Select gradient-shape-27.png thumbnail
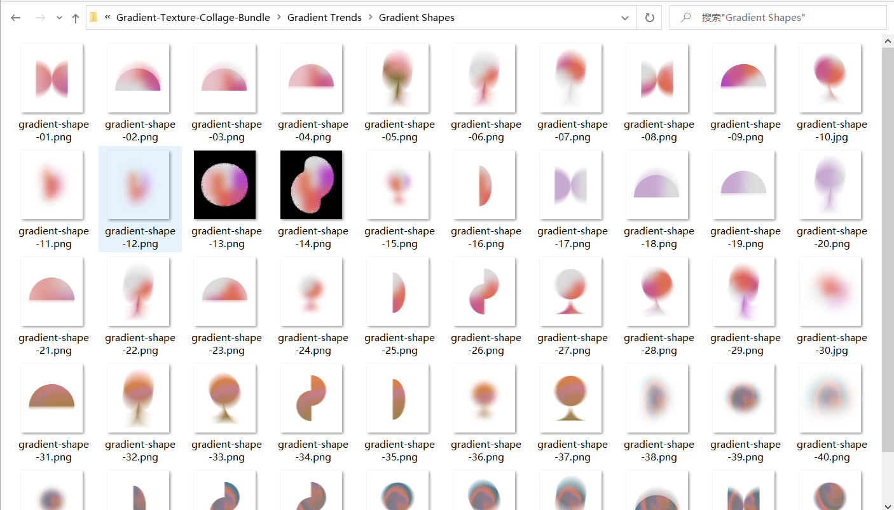Viewport: 894px width, 510px height. point(571,292)
